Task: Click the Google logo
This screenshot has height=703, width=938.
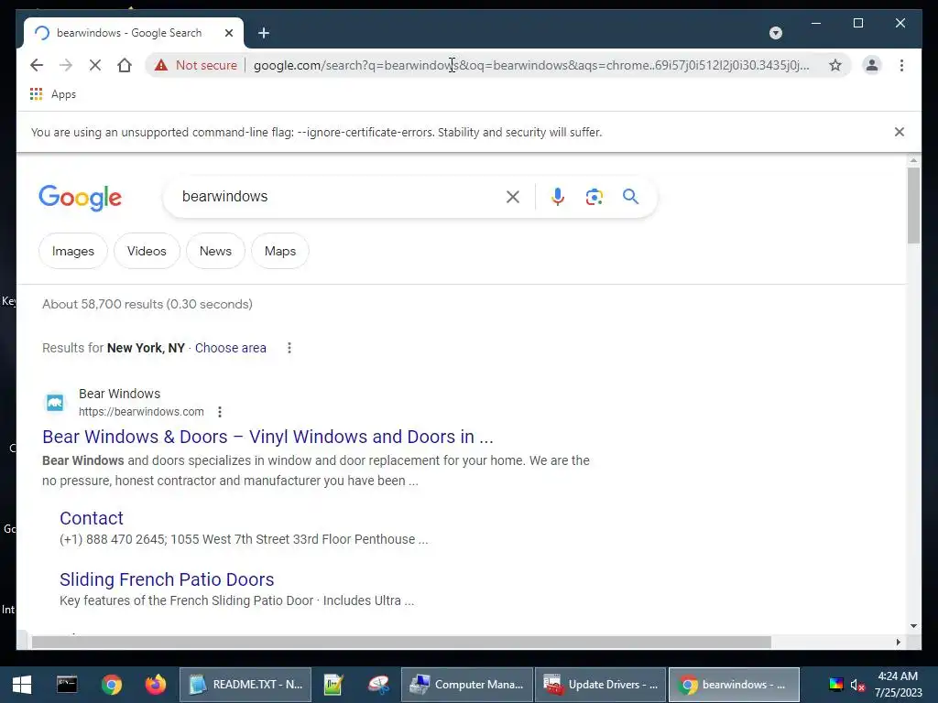Action: (81, 198)
